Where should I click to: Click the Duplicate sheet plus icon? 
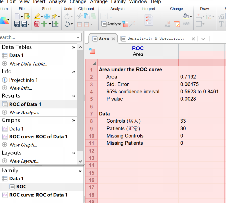point(55,24)
